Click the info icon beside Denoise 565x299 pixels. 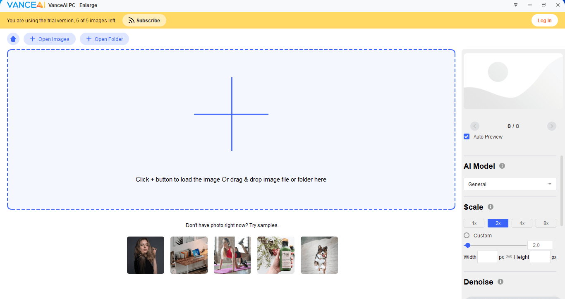click(500, 282)
